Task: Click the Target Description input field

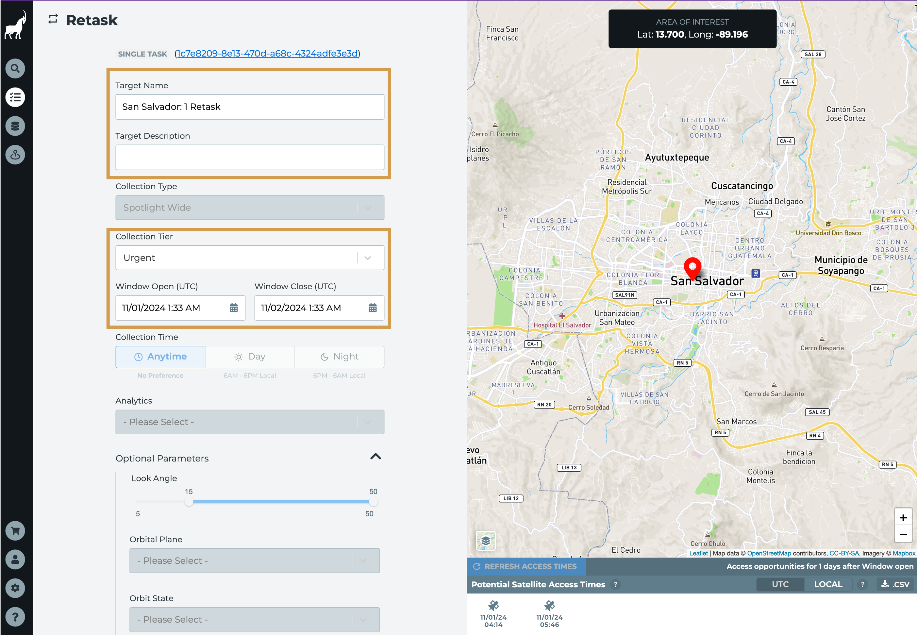Action: coord(250,157)
